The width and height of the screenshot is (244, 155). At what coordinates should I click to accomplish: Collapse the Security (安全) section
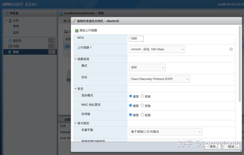(x=76, y=89)
